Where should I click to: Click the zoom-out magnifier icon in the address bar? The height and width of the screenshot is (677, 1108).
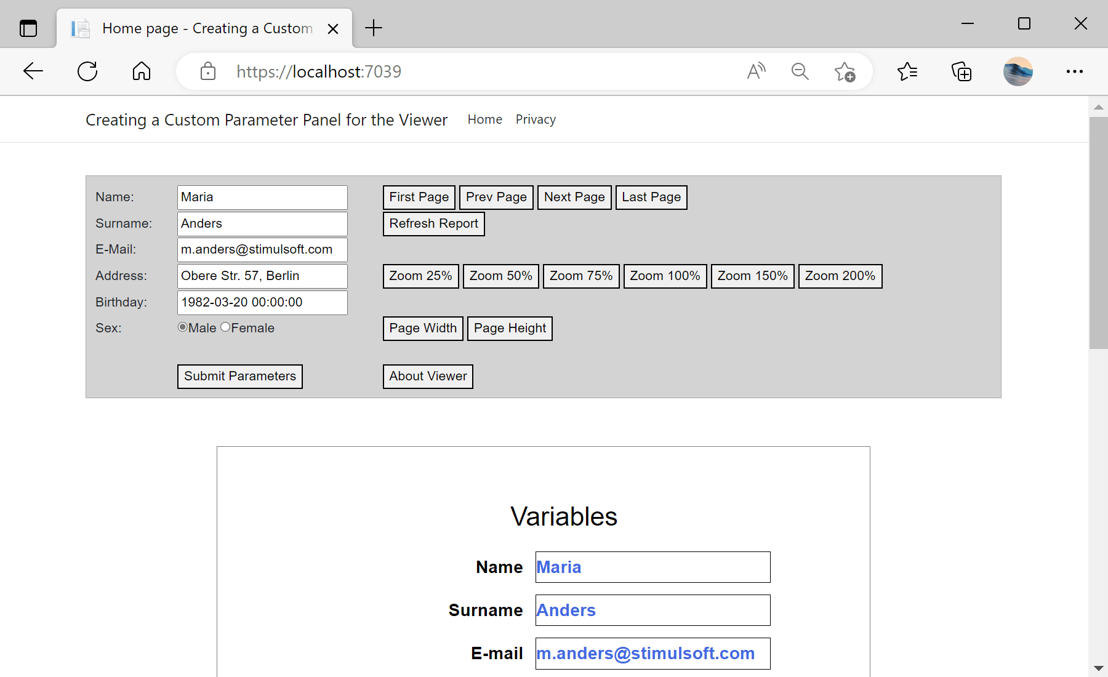click(x=800, y=71)
